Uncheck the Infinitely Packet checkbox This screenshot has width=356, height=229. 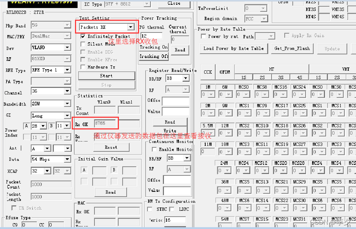pos(83,36)
